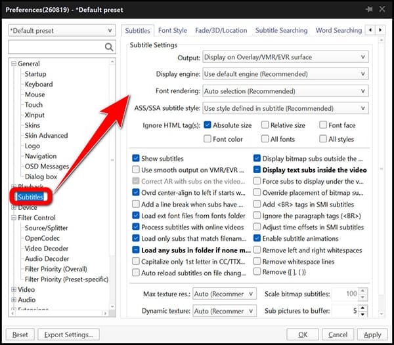Viewport: 394px width, 345px height.
Task: Toggle Process subtitles with online videos
Action: 136,227
